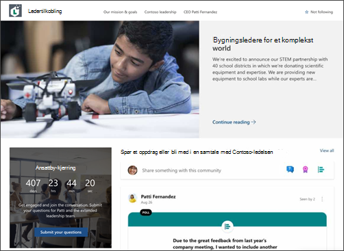The height and width of the screenshot is (251, 344).
Task: Click the Get engaged countdown description text
Action: pyautogui.click(x=60, y=211)
